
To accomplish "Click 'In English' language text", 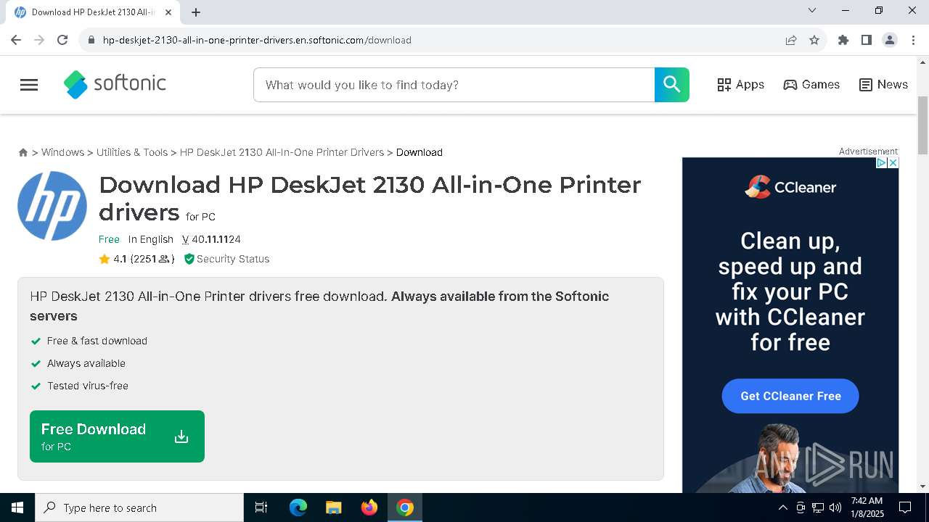I will coord(151,239).
